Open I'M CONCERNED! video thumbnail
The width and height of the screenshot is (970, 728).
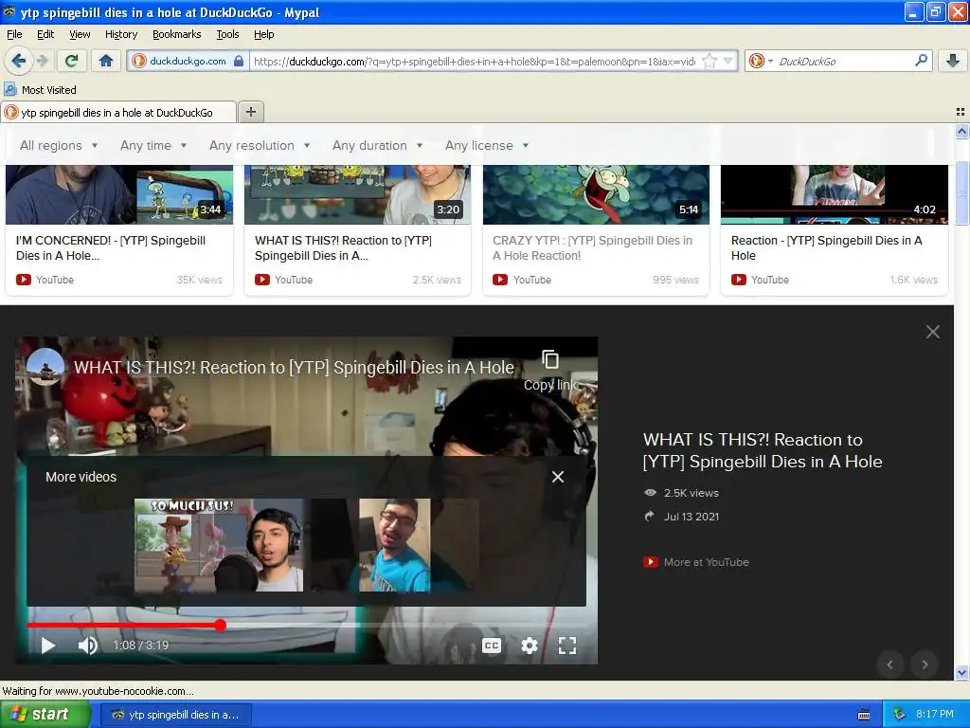[x=119, y=194]
